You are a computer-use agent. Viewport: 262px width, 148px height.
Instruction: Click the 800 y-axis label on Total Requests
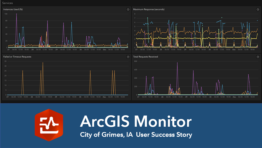point(136,61)
